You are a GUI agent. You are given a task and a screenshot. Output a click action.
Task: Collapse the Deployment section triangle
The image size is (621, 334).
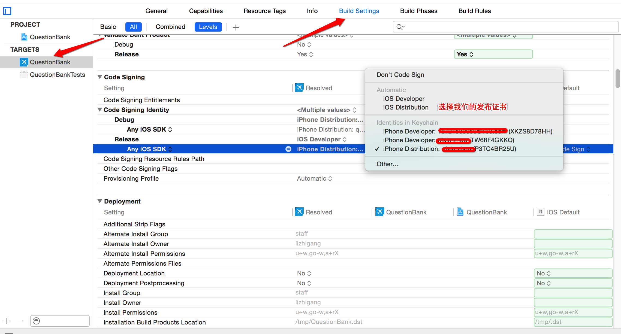click(100, 201)
